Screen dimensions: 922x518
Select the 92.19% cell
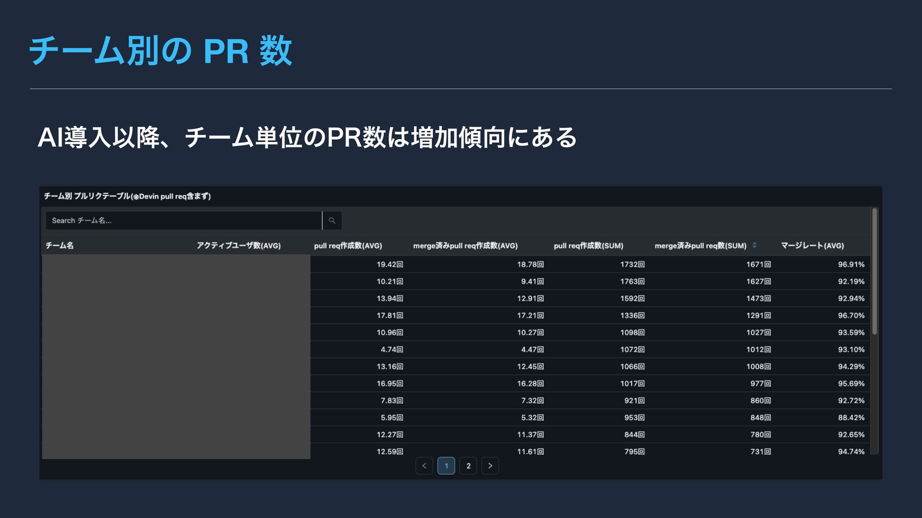[x=851, y=282]
